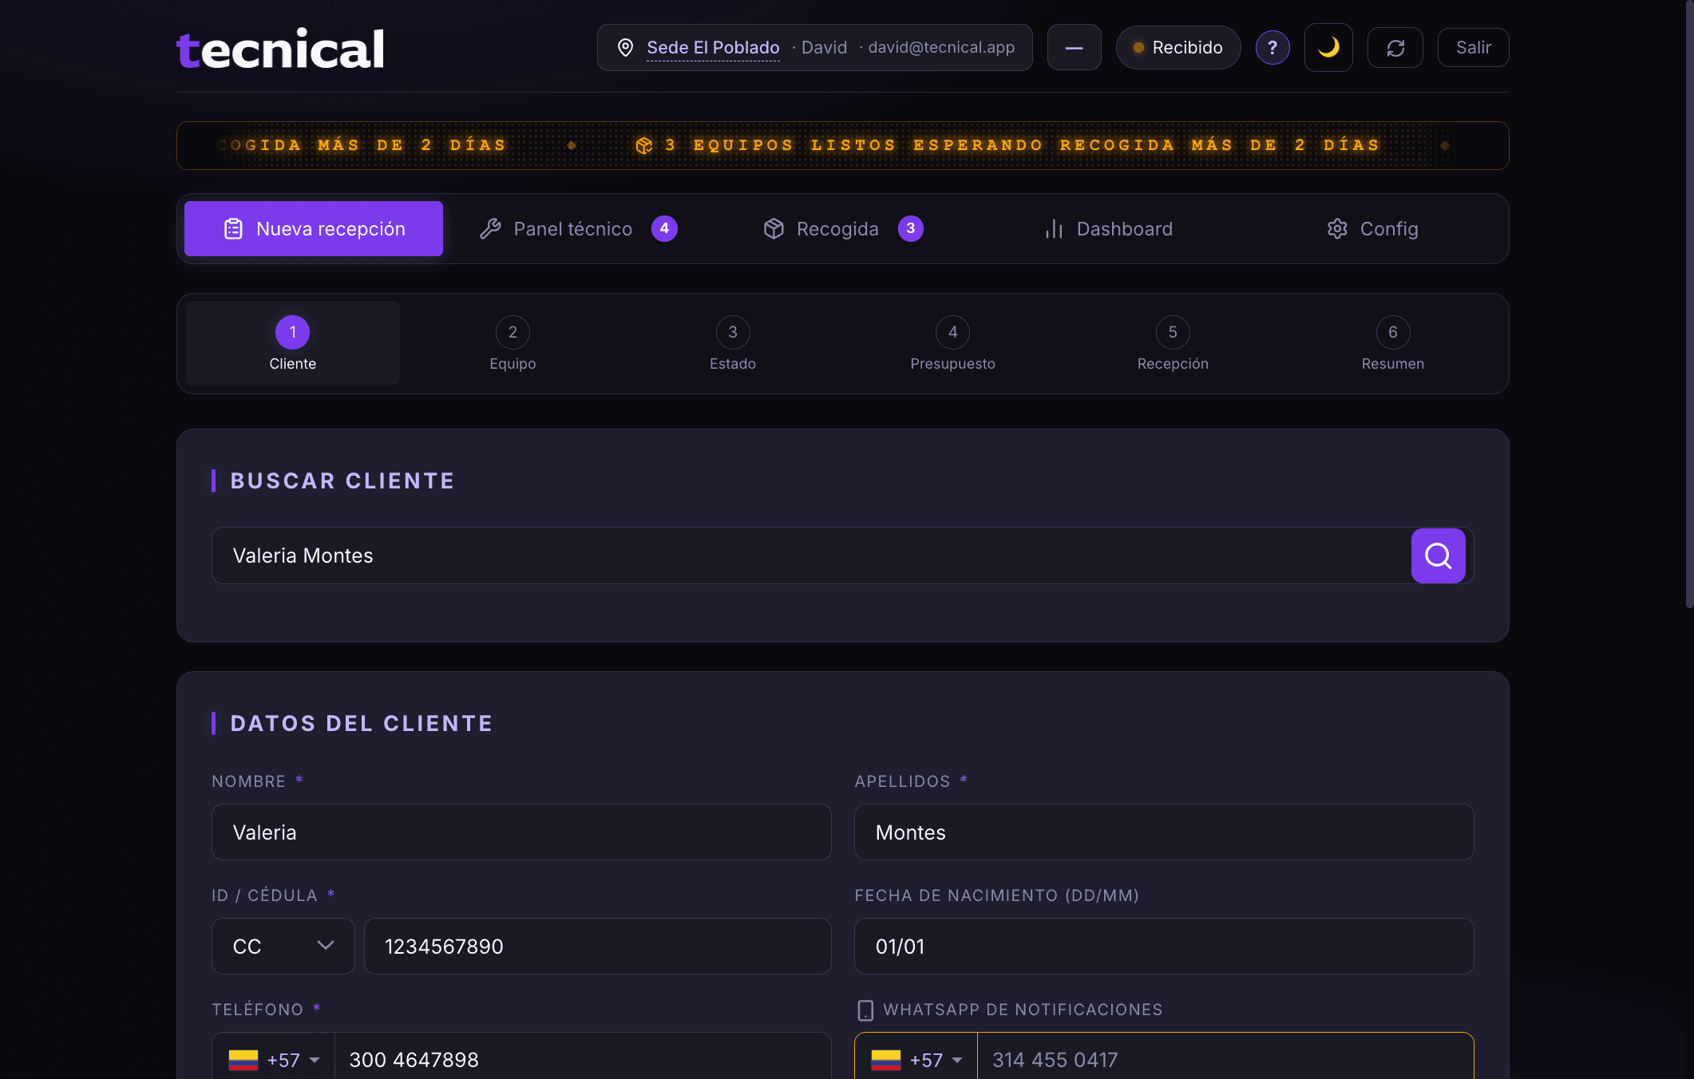Click the location pin next to Sede El Poblado
This screenshot has width=1694, height=1079.
(x=625, y=47)
